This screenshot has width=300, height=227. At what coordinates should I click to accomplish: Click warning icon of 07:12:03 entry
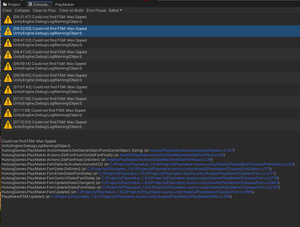8,125
